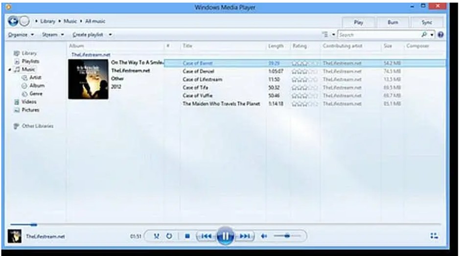
Task: Pause the currently playing track
Action: click(225, 236)
